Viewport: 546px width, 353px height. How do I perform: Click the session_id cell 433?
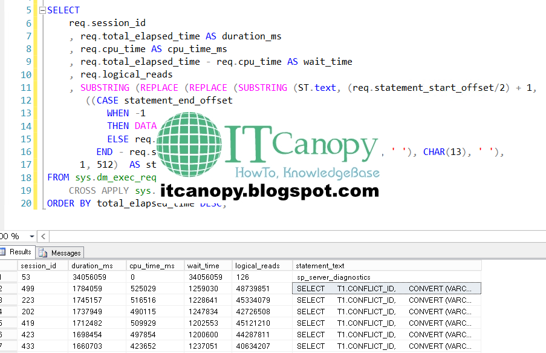[x=43, y=346]
